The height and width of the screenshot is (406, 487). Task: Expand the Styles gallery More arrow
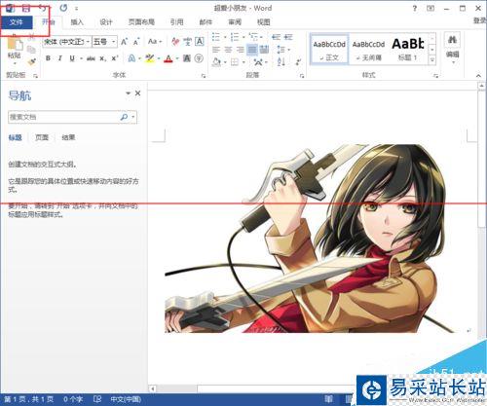[x=432, y=59]
